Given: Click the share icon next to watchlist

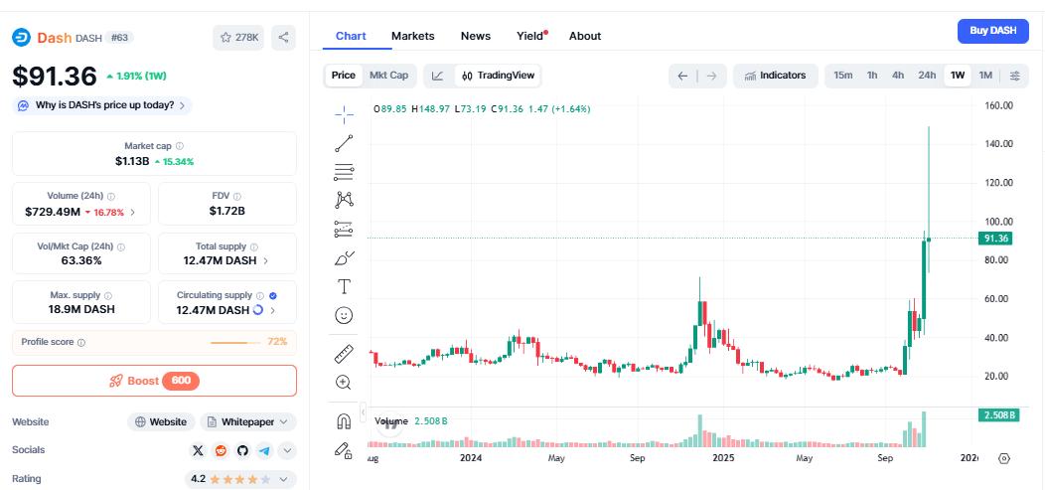Looking at the screenshot, I should pyautogui.click(x=283, y=38).
